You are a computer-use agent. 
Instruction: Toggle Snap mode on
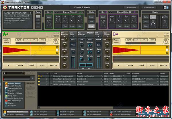[x=91, y=17]
